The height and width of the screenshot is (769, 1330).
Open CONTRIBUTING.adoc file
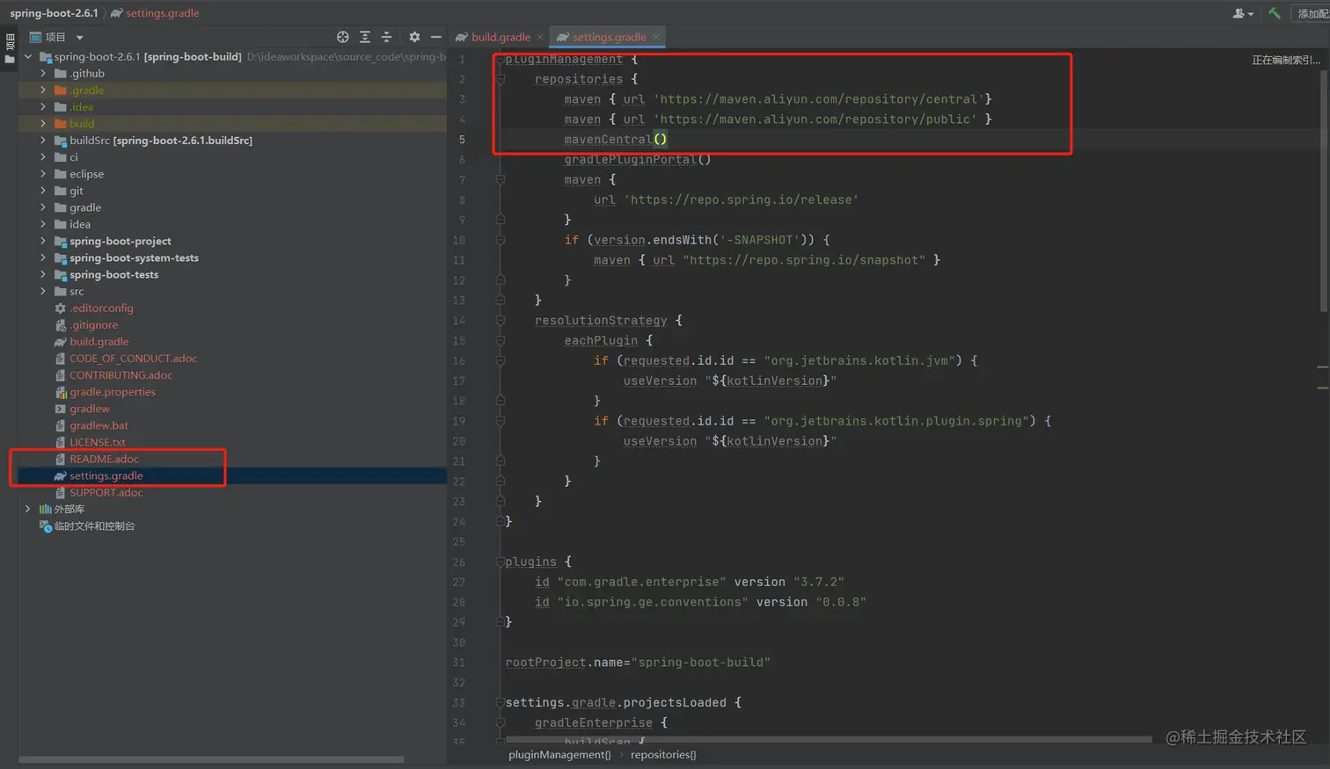[x=121, y=374]
